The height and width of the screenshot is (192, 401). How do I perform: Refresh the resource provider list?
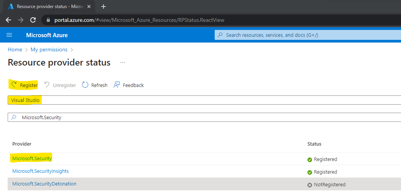tap(95, 85)
